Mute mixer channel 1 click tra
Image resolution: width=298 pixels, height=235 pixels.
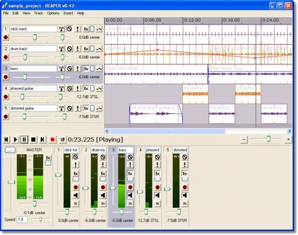pyautogui.click(x=76, y=157)
